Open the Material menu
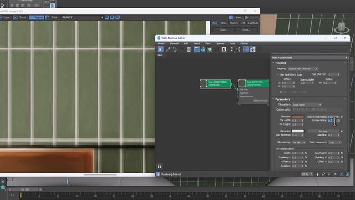The image size is (355, 200). pos(174,43)
